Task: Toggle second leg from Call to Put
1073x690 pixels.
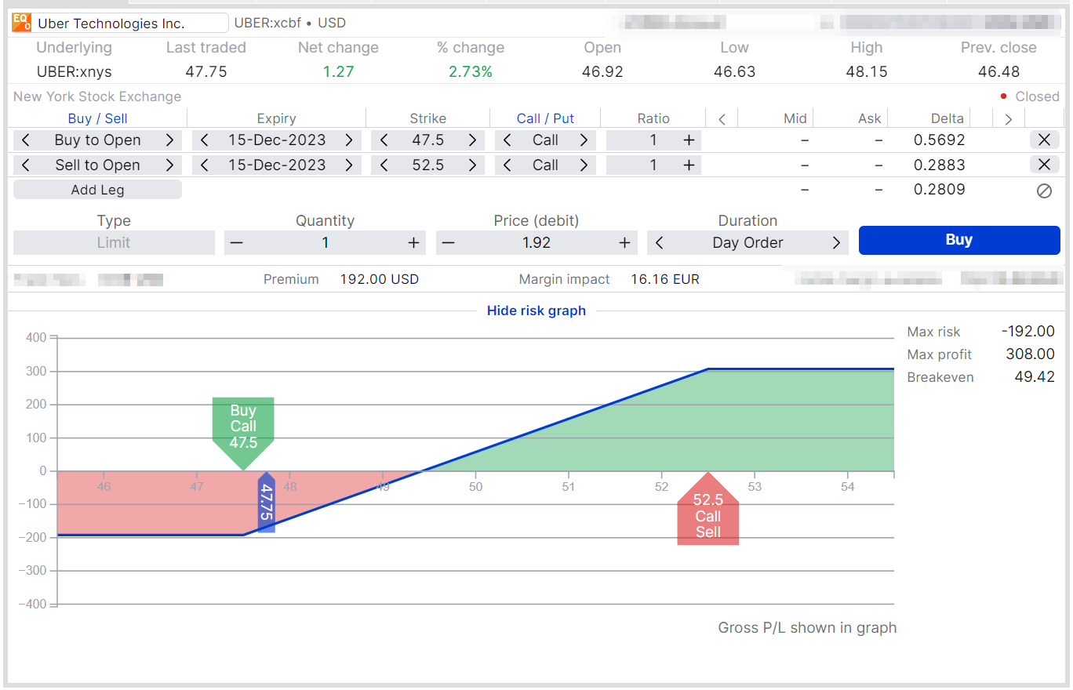Action: 584,165
